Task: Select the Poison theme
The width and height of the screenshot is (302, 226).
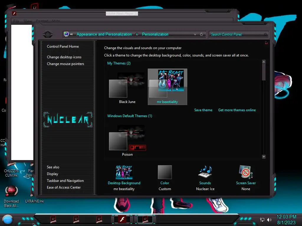Action: [127, 140]
